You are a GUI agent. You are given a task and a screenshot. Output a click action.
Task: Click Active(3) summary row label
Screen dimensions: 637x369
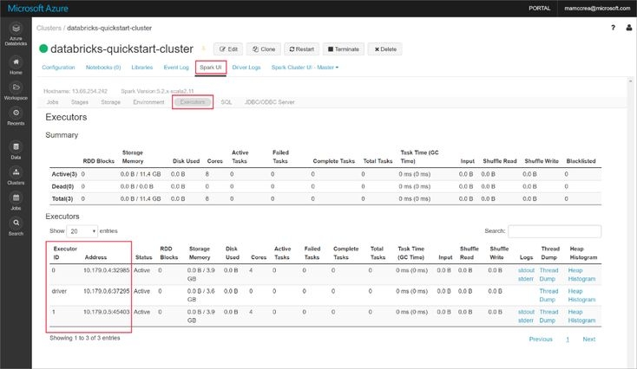coord(64,174)
